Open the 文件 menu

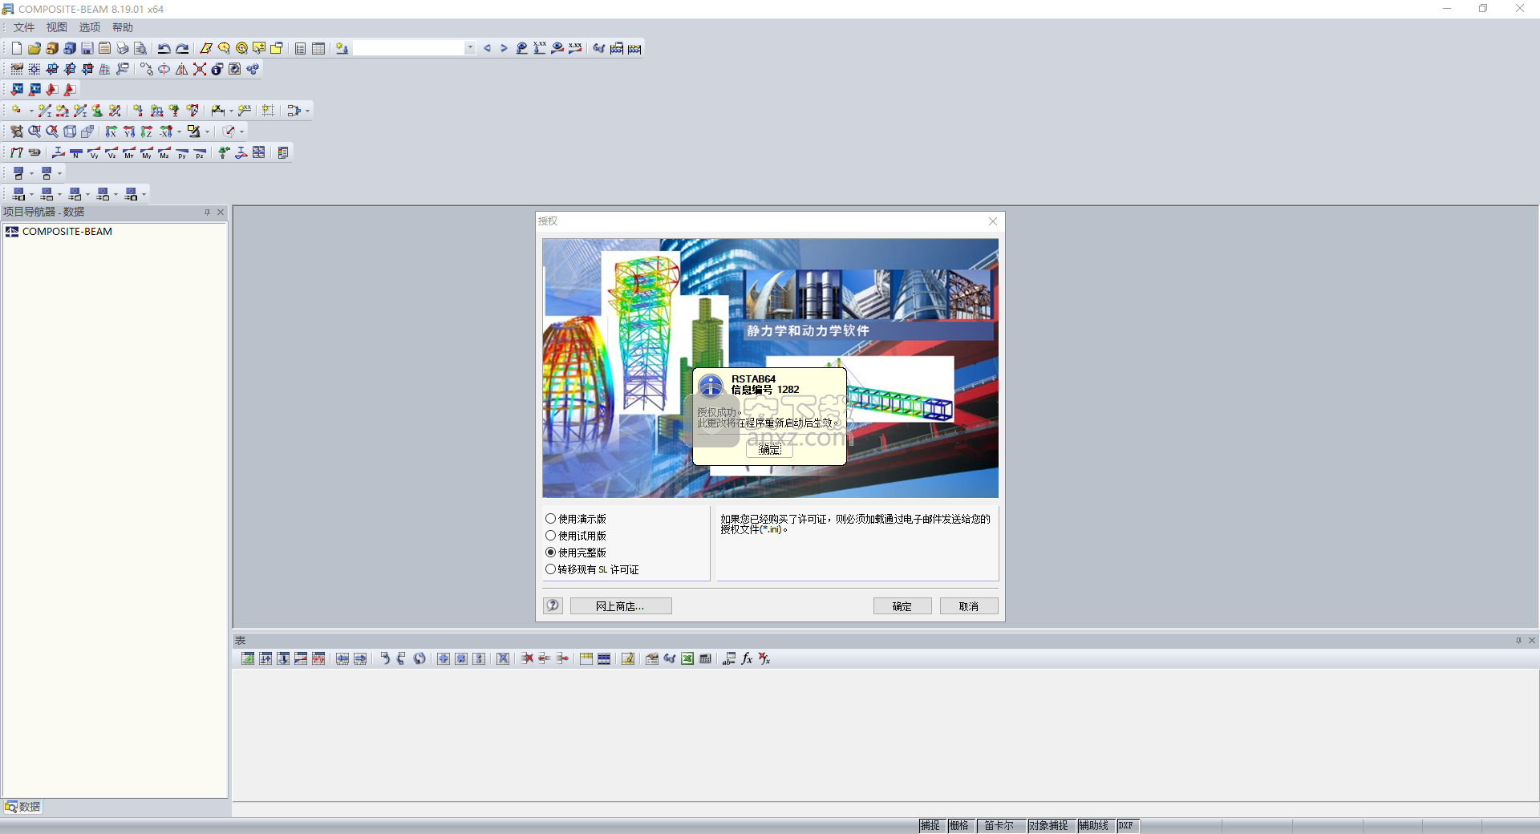[x=24, y=27]
